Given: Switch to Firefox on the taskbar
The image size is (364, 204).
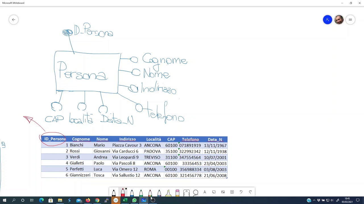Looking at the screenshot, I should point(88,200).
